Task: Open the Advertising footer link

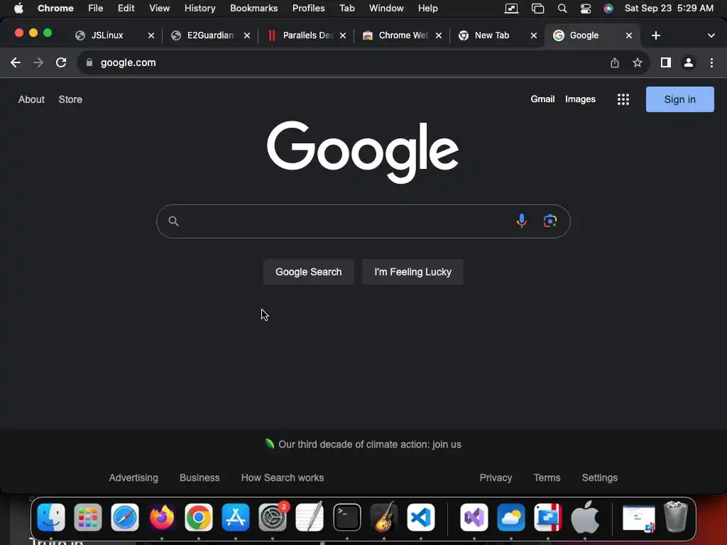Action: (x=133, y=478)
